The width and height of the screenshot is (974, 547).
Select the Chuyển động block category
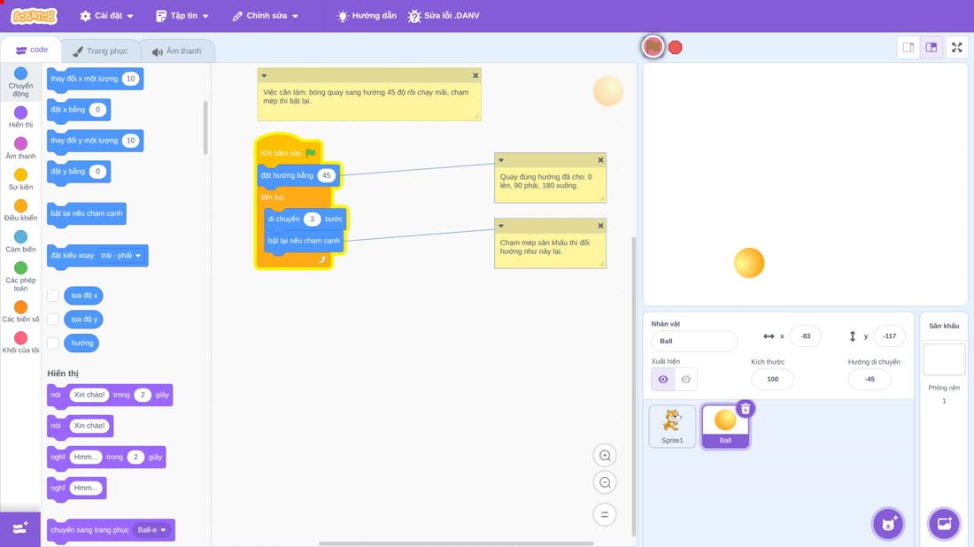pos(20,82)
